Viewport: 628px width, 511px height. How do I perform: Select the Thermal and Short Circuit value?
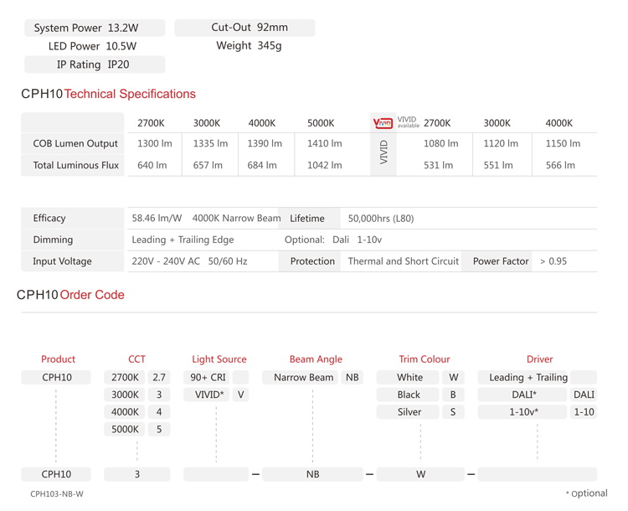[404, 261]
